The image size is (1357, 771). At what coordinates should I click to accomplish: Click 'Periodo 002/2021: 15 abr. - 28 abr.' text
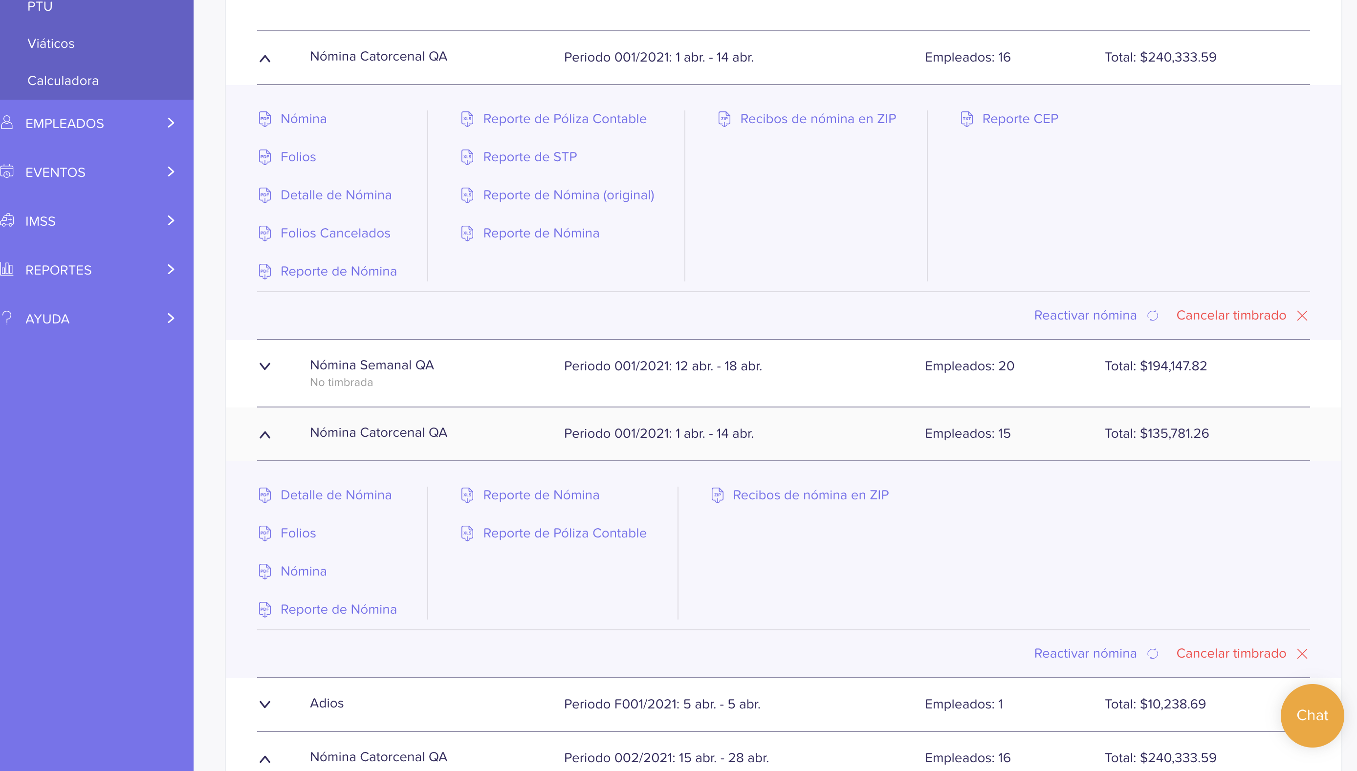pos(666,758)
